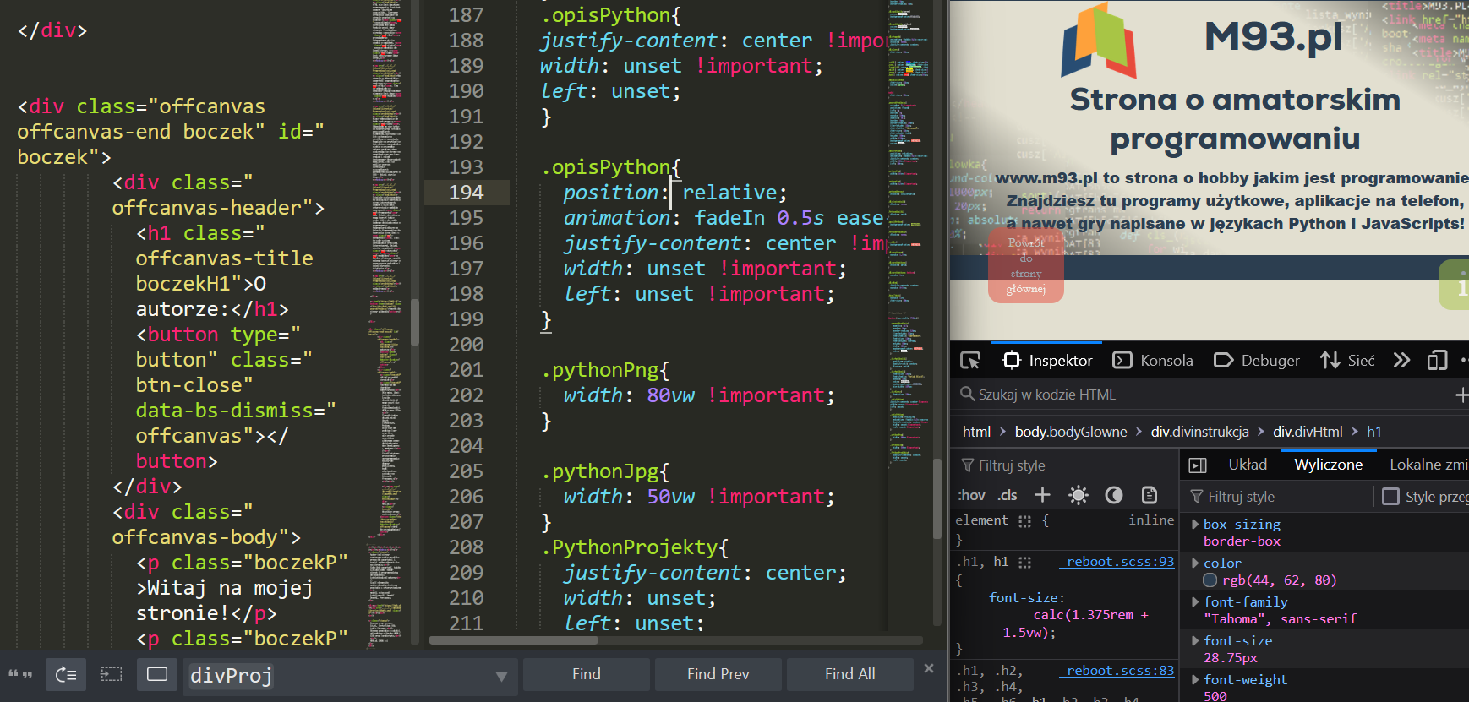Image resolution: width=1469 pixels, height=702 pixels.
Task: Click the CSS editor horizontal scrollbar
Action: [x=513, y=639]
